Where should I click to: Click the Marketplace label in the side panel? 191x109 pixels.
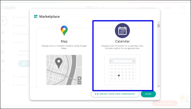(x=19, y=42)
